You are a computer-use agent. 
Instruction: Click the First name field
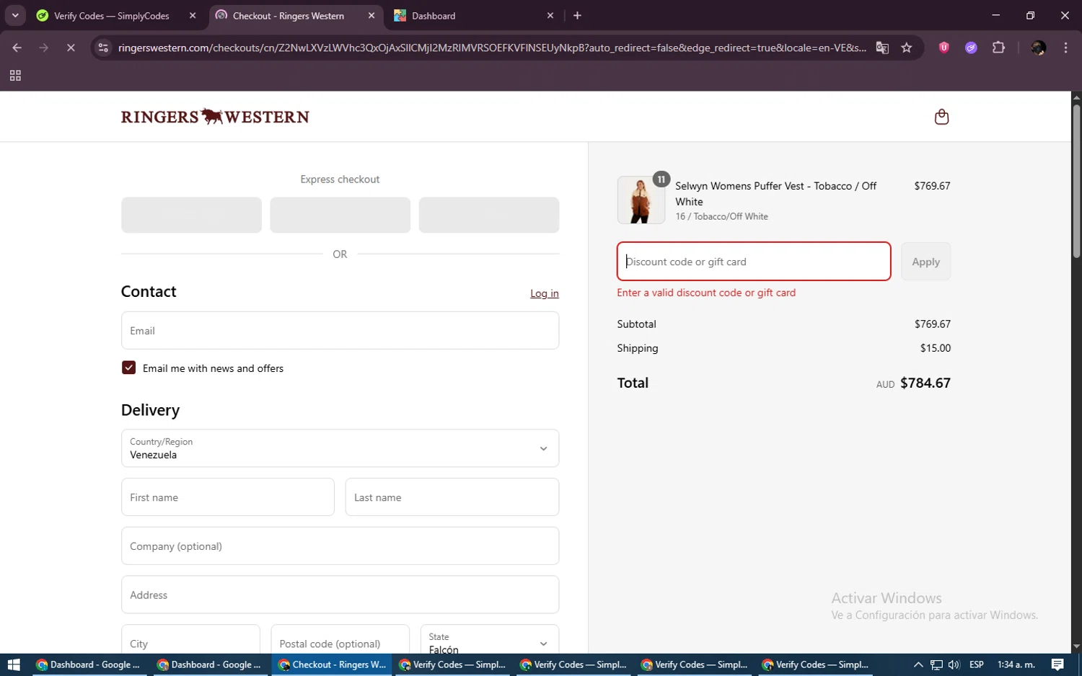pyautogui.click(x=227, y=497)
